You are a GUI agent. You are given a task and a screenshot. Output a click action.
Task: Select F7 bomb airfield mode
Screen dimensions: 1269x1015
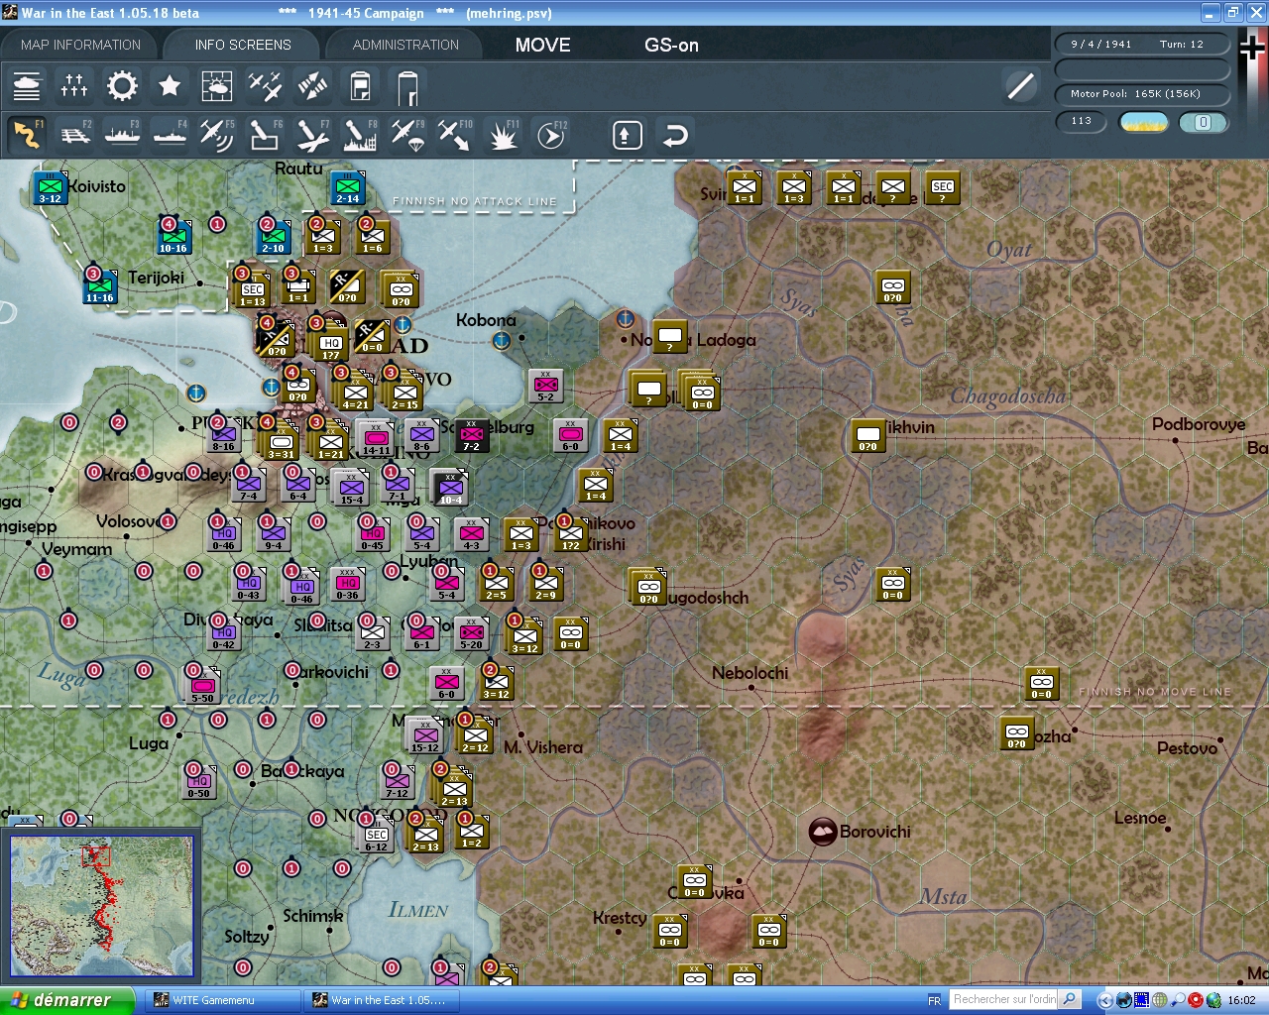312,134
